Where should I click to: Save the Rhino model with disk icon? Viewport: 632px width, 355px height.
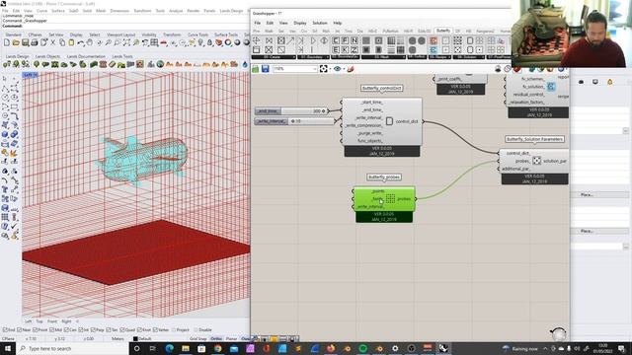click(25, 42)
